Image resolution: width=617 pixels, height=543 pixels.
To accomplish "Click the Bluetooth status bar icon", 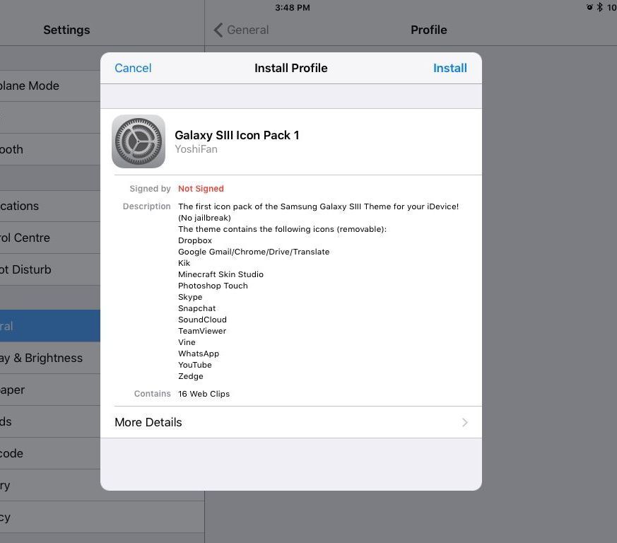I will tap(599, 7).
